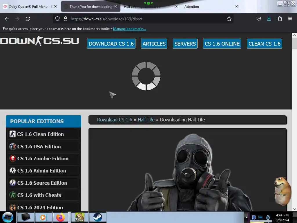Viewport: 297px width, 223px height.
Task: Click the CS 1.6 with Cheats icon
Action: coord(13,195)
